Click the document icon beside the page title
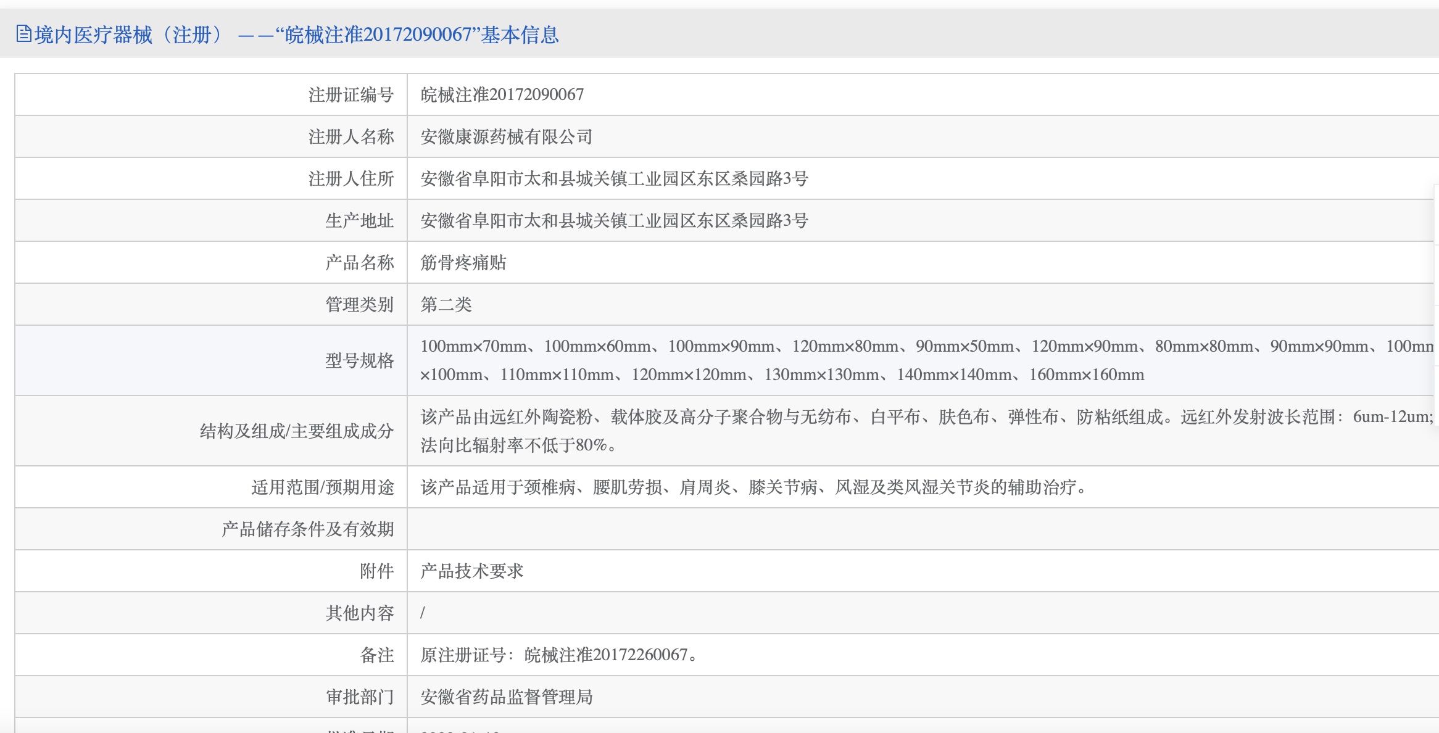The height and width of the screenshot is (733, 1439). coord(23,33)
